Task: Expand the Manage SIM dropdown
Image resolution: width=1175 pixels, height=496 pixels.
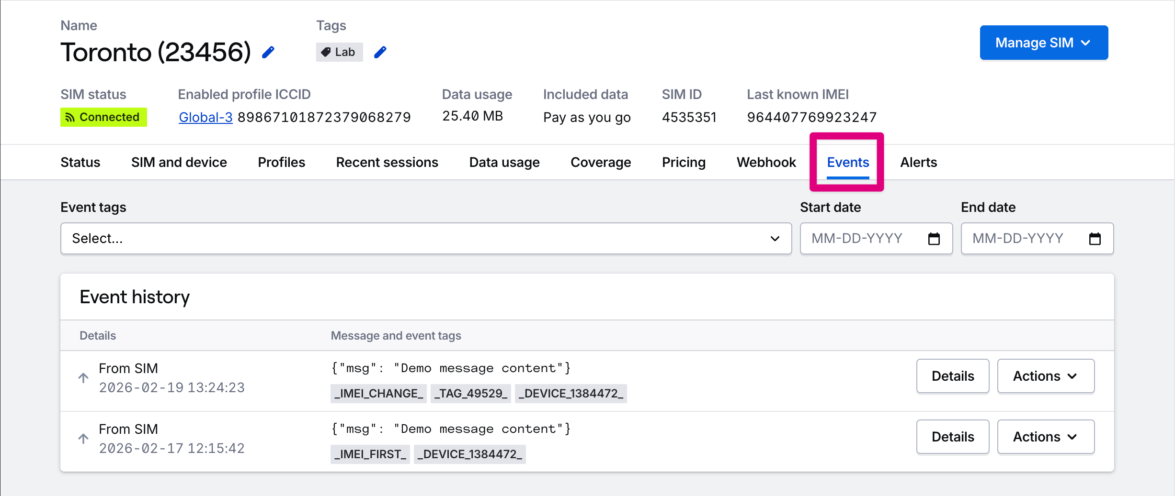Action: pos(1044,43)
